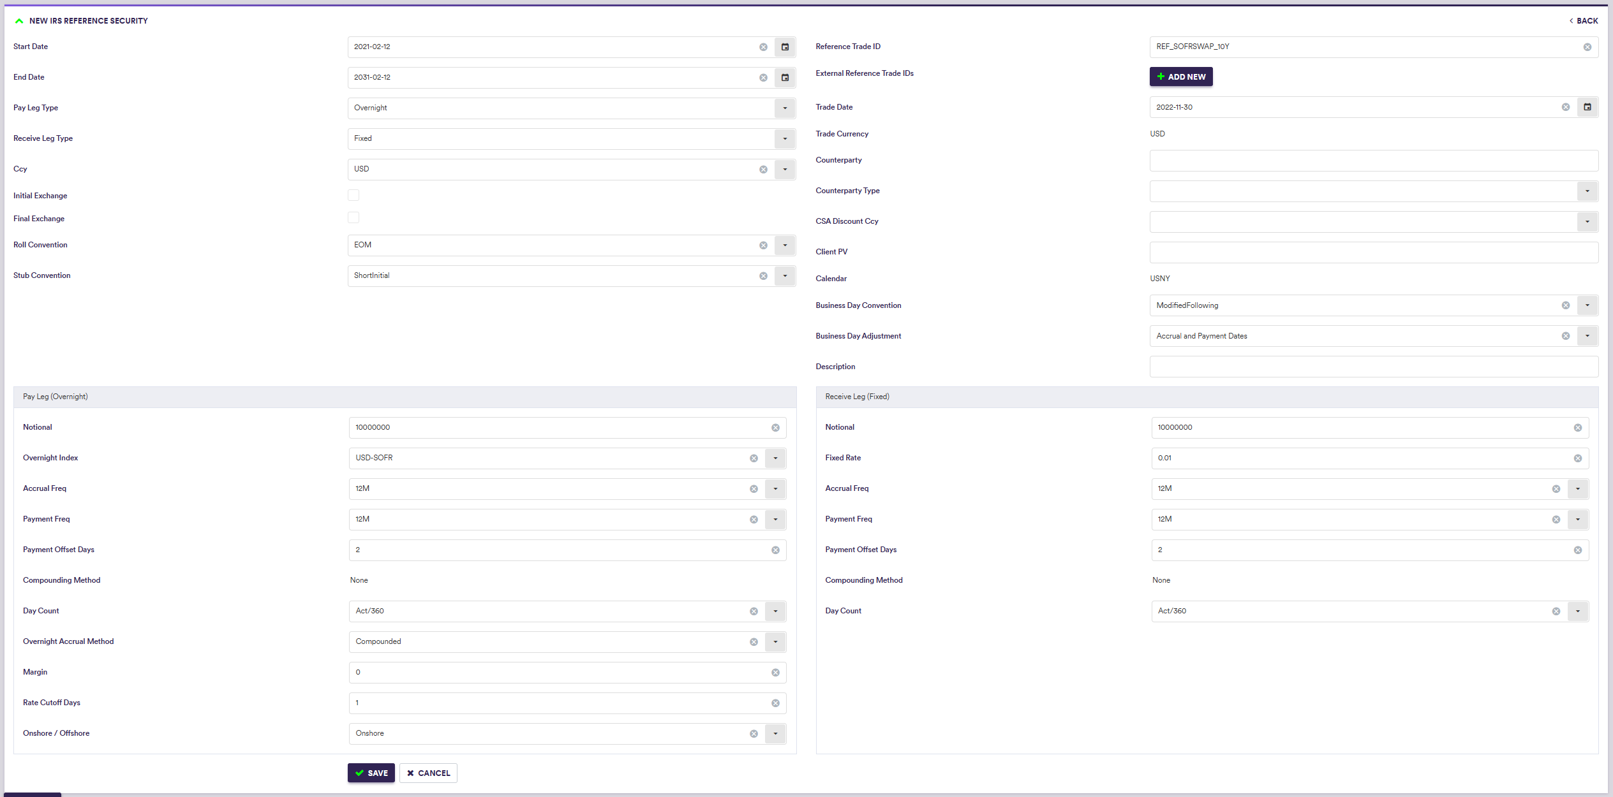Enable the Final Exchange checkbox

(x=353, y=217)
